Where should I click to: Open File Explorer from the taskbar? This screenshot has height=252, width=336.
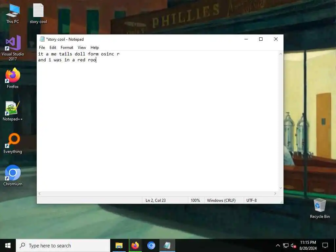(119, 245)
